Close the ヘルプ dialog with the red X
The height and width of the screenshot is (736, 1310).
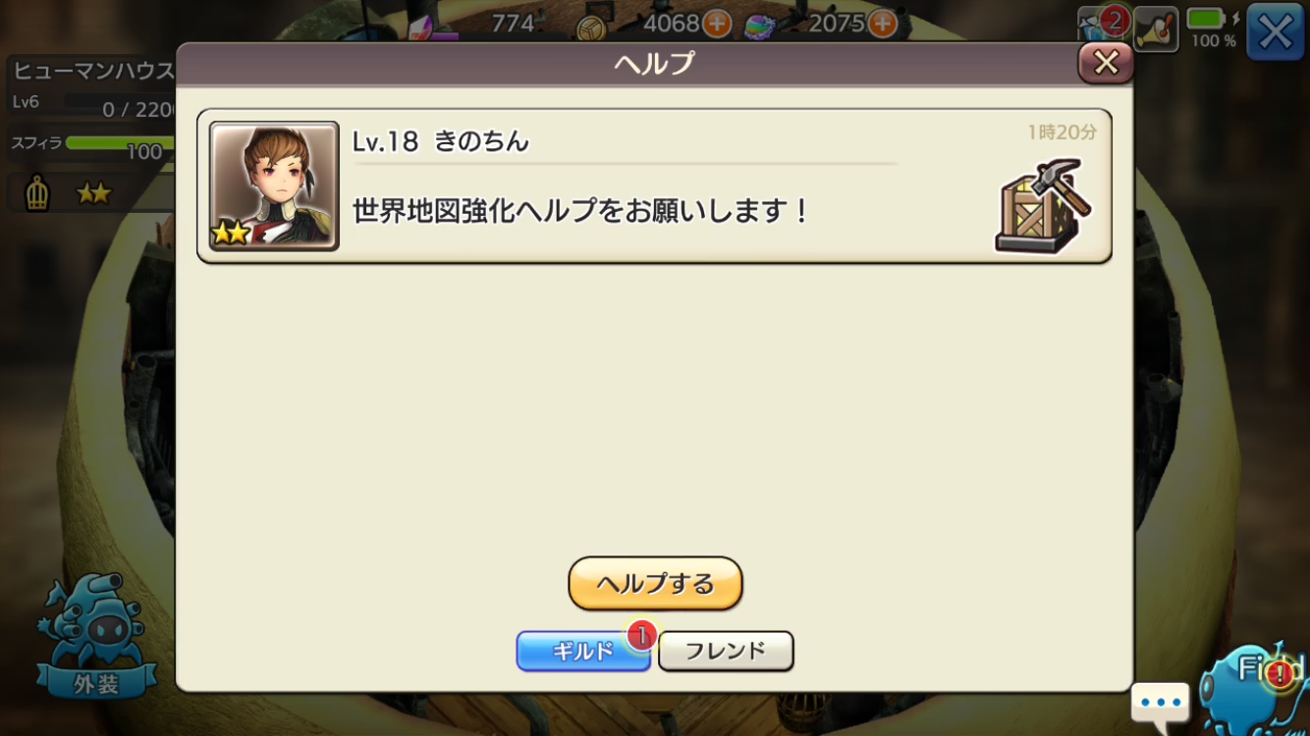tap(1106, 63)
